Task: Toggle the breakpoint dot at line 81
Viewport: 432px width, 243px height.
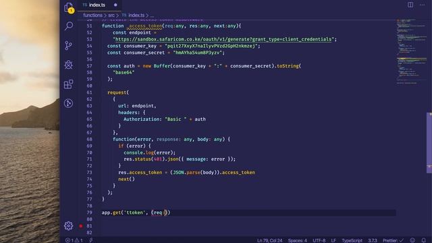Action: [x=81, y=226]
